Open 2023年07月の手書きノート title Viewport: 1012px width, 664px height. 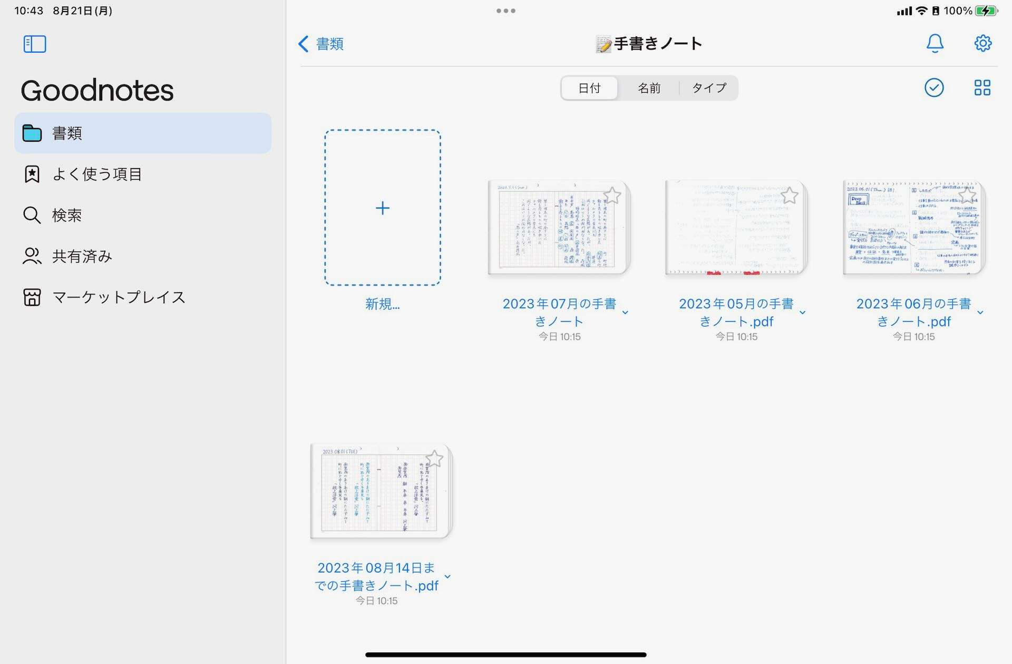pos(559,312)
